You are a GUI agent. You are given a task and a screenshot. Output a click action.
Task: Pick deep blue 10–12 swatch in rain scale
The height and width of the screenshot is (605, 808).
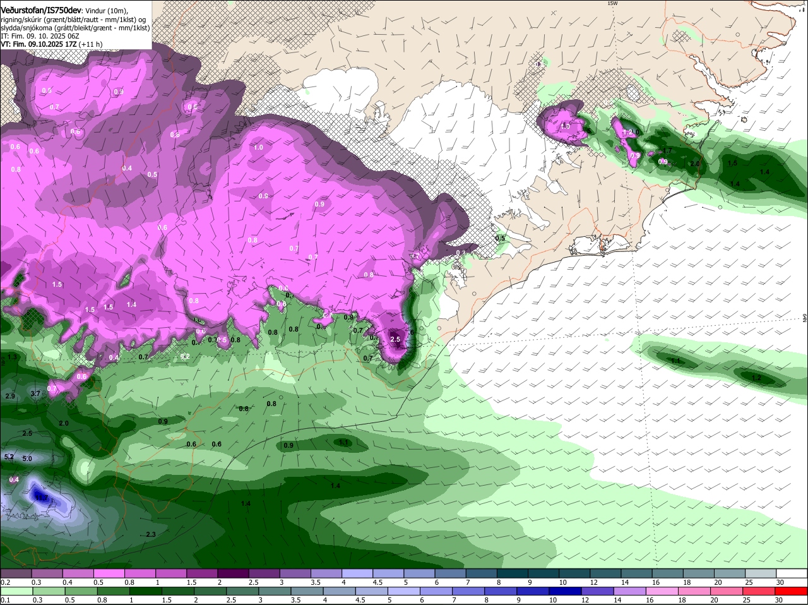tap(566, 591)
